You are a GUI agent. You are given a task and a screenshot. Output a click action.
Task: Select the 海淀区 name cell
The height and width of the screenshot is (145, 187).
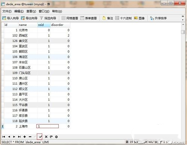(x=28, y=57)
